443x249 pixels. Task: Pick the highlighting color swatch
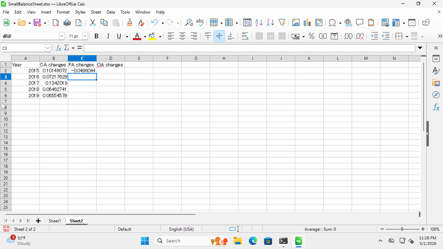[151, 36]
